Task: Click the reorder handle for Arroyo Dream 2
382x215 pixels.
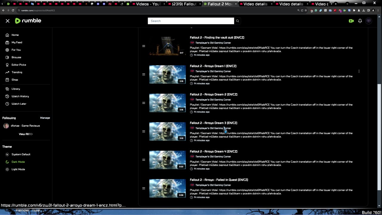Action: point(144,103)
